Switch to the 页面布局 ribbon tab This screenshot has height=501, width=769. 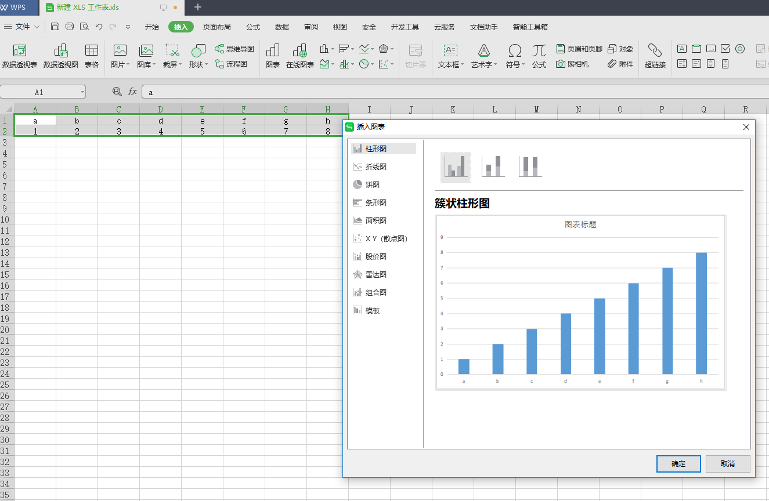click(x=216, y=27)
